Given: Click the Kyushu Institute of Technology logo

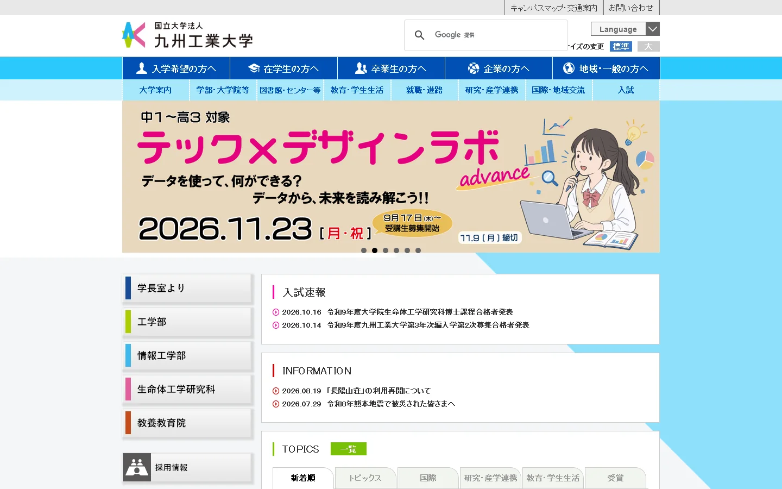Looking at the screenshot, I should 187,35.
